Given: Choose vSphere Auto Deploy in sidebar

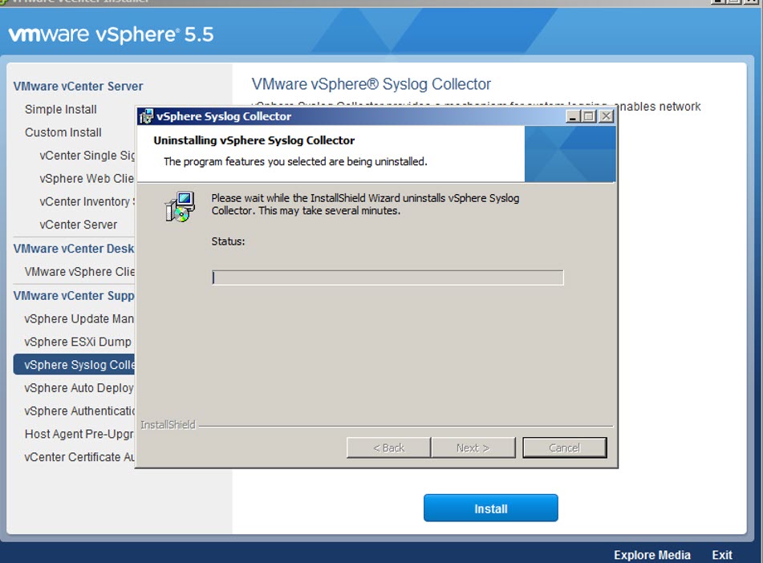Looking at the screenshot, I should click(x=79, y=387).
